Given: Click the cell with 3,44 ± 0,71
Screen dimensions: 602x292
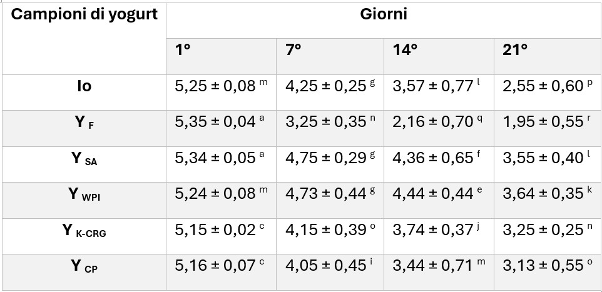Looking at the screenshot, I should (x=439, y=272).
